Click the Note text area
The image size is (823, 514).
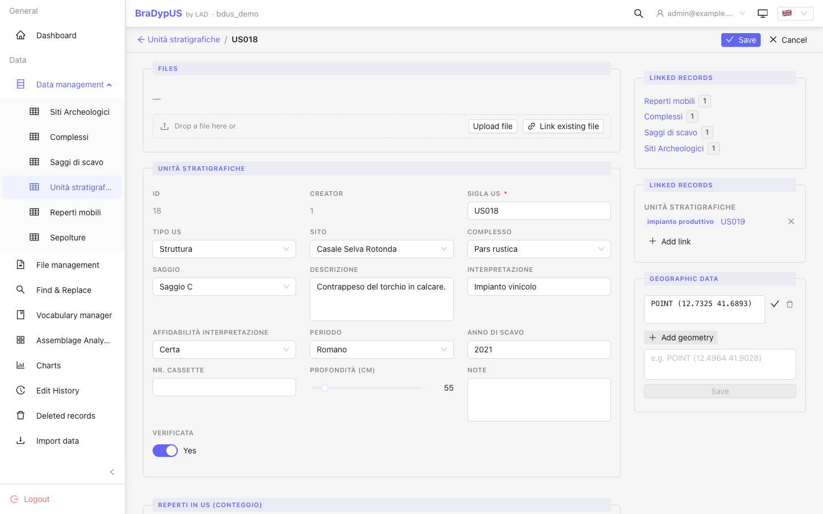(539, 400)
